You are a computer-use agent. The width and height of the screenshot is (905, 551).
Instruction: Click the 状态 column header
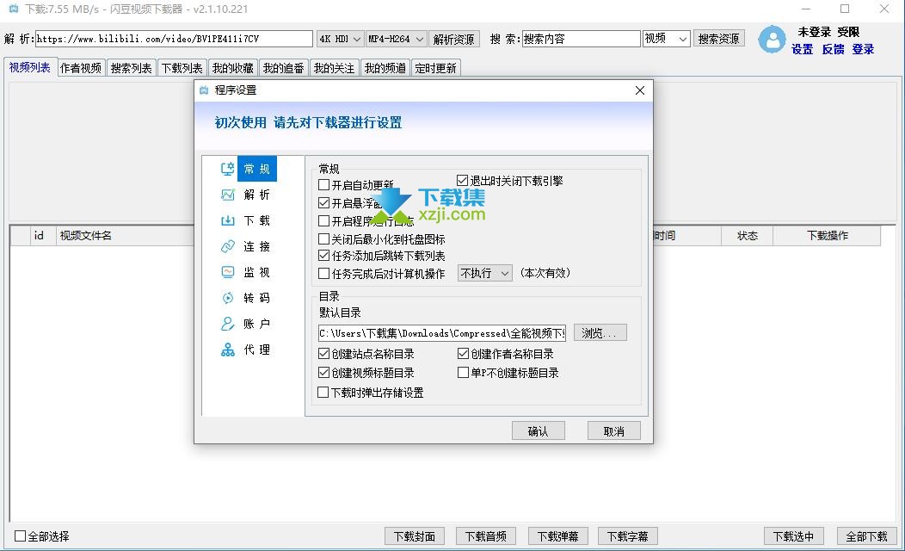click(747, 236)
